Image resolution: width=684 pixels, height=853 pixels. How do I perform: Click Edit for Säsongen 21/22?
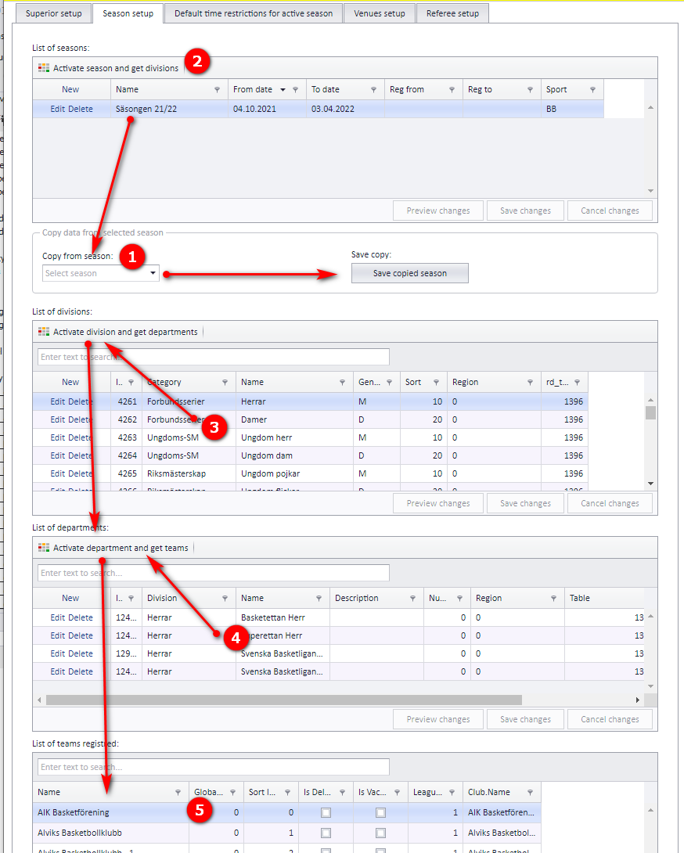(x=58, y=109)
